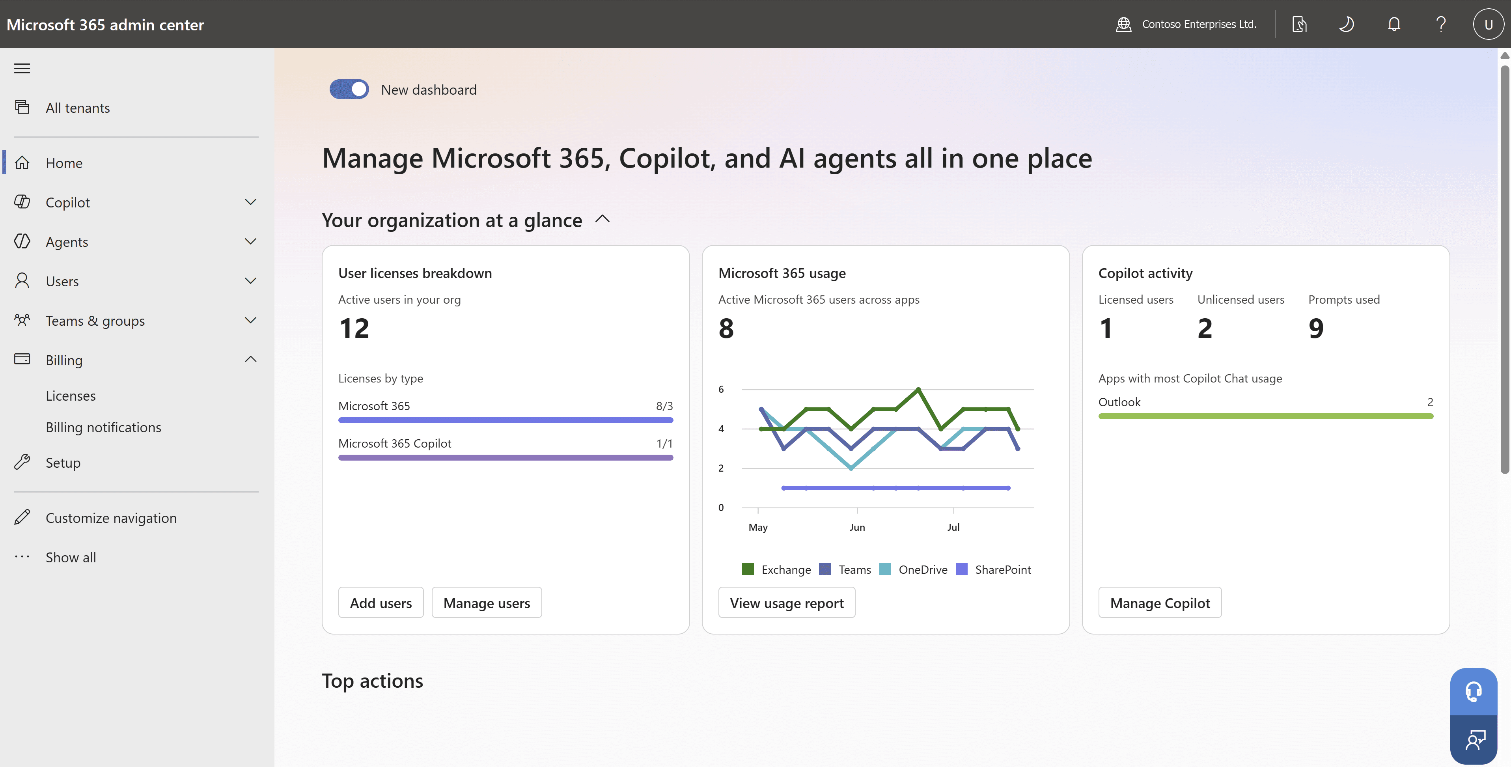Open notifications bell icon

(x=1394, y=24)
